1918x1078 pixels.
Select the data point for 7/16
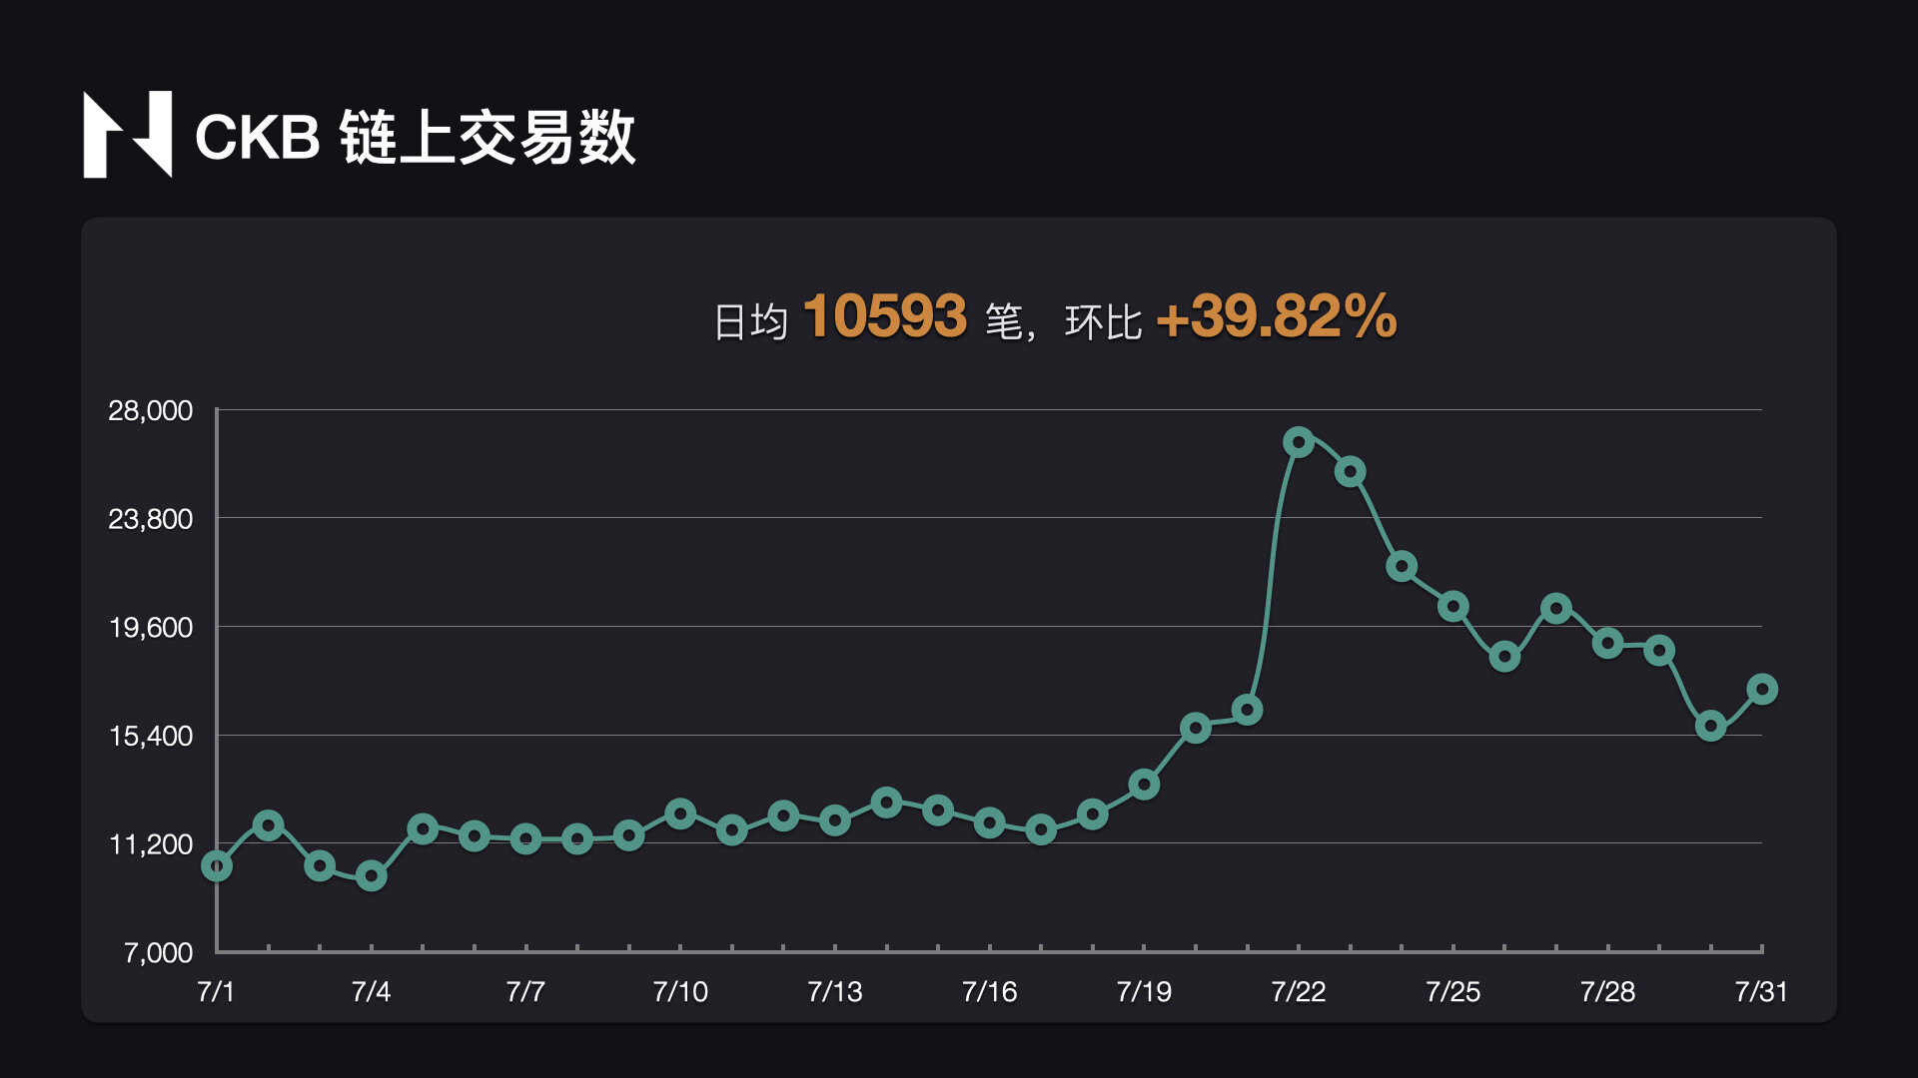click(x=989, y=822)
